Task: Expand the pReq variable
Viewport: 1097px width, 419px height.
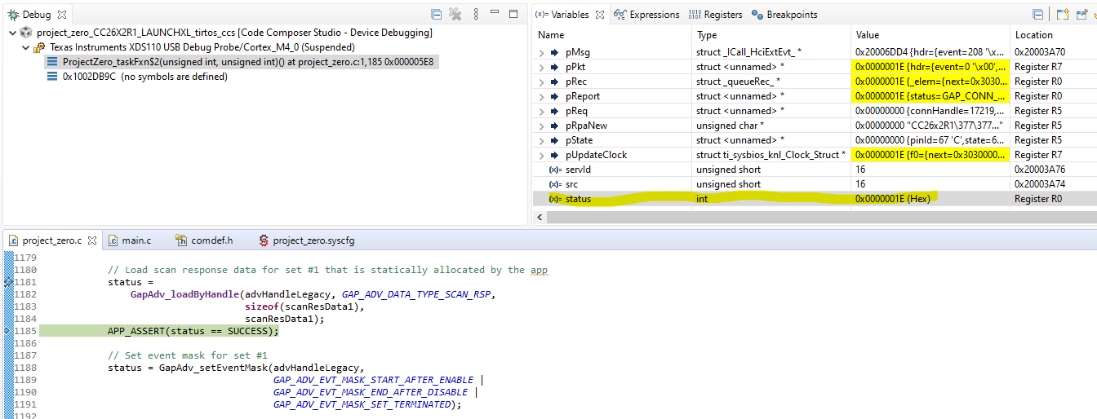Action: 541,111
